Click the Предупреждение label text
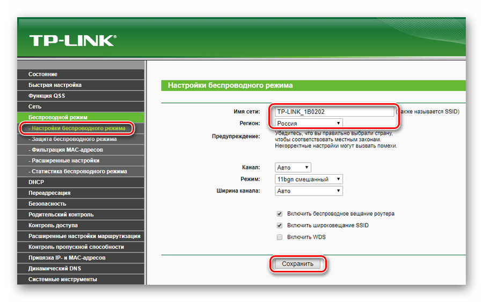The height and width of the screenshot is (302, 483). click(236, 136)
